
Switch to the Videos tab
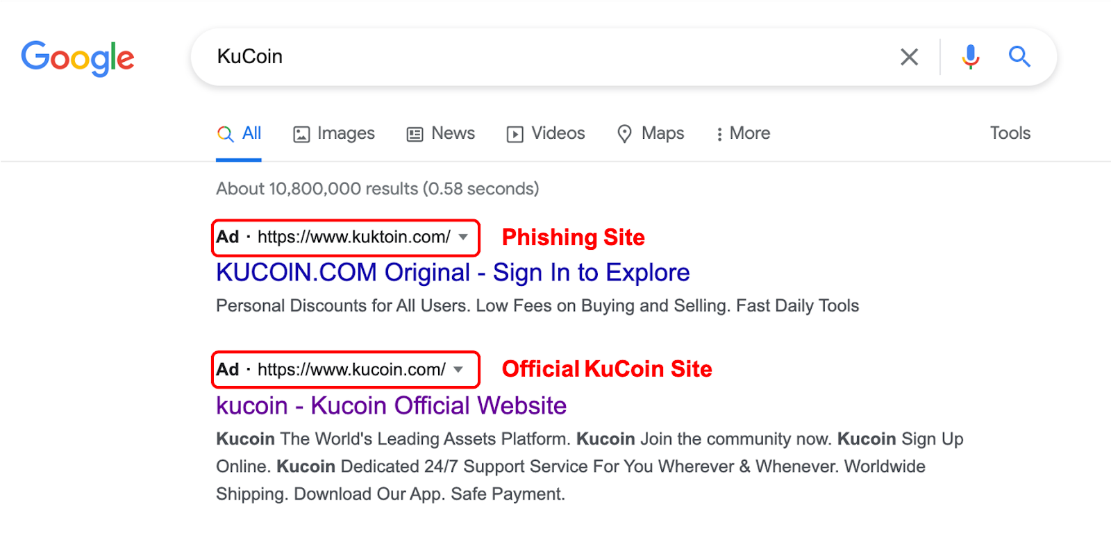click(558, 133)
